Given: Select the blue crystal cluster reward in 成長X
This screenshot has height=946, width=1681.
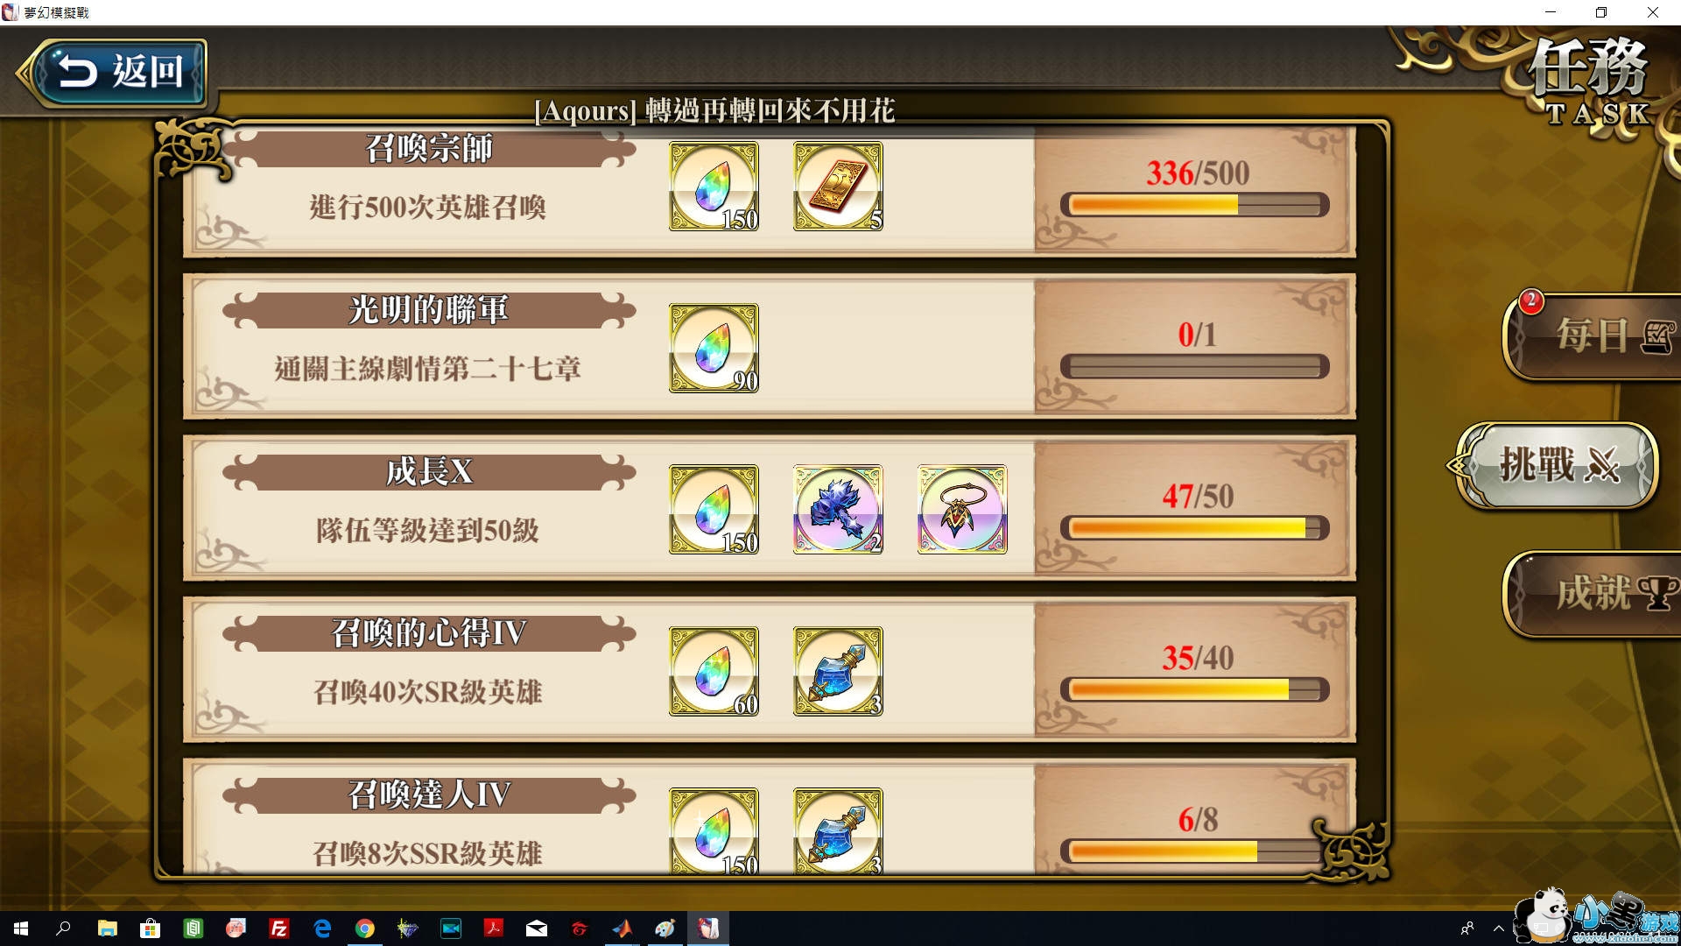Looking at the screenshot, I should click(x=838, y=510).
